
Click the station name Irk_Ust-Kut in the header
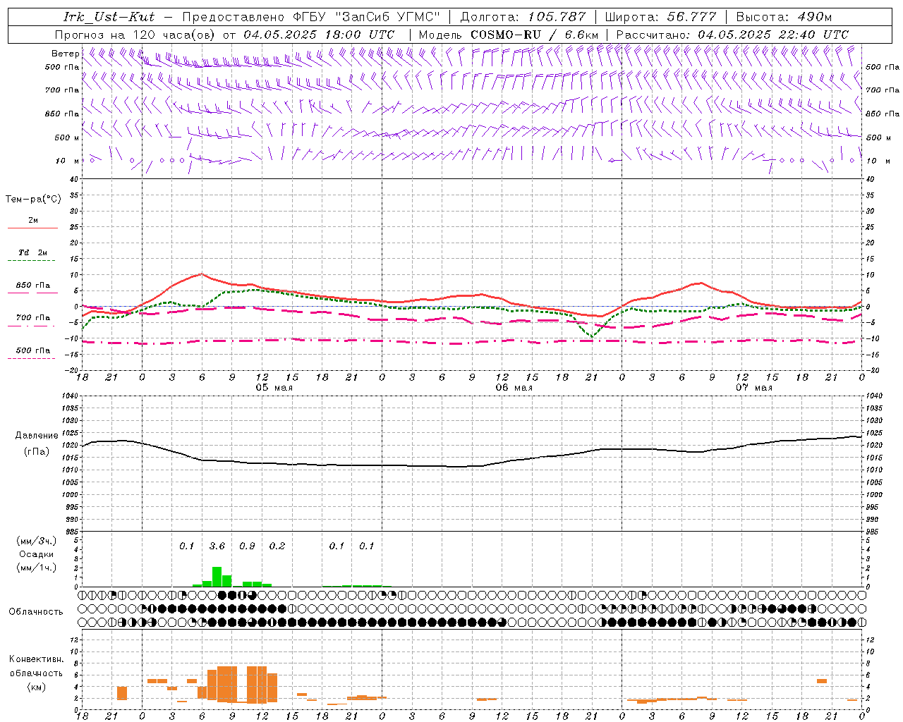click(x=109, y=17)
